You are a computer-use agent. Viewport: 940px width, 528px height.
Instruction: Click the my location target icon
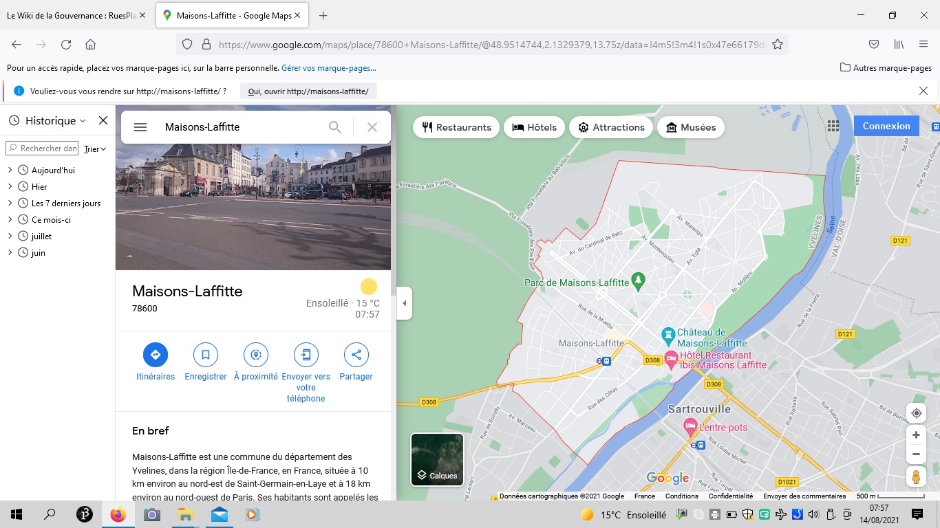pos(916,413)
